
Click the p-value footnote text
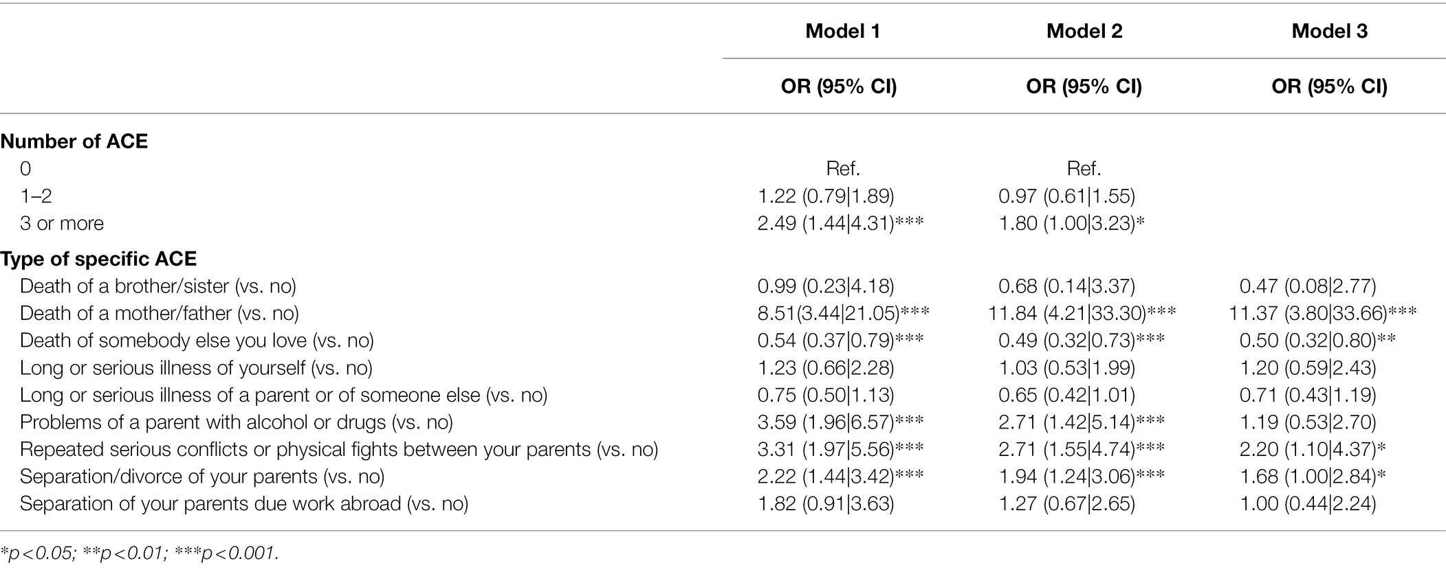[x=140, y=554]
